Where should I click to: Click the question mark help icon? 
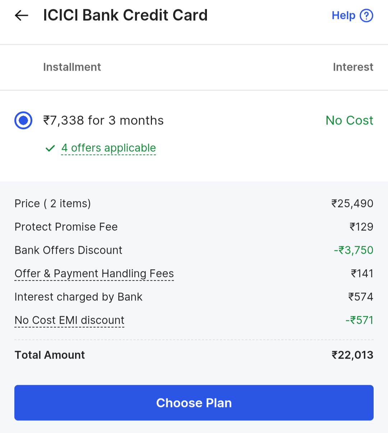pos(366,15)
